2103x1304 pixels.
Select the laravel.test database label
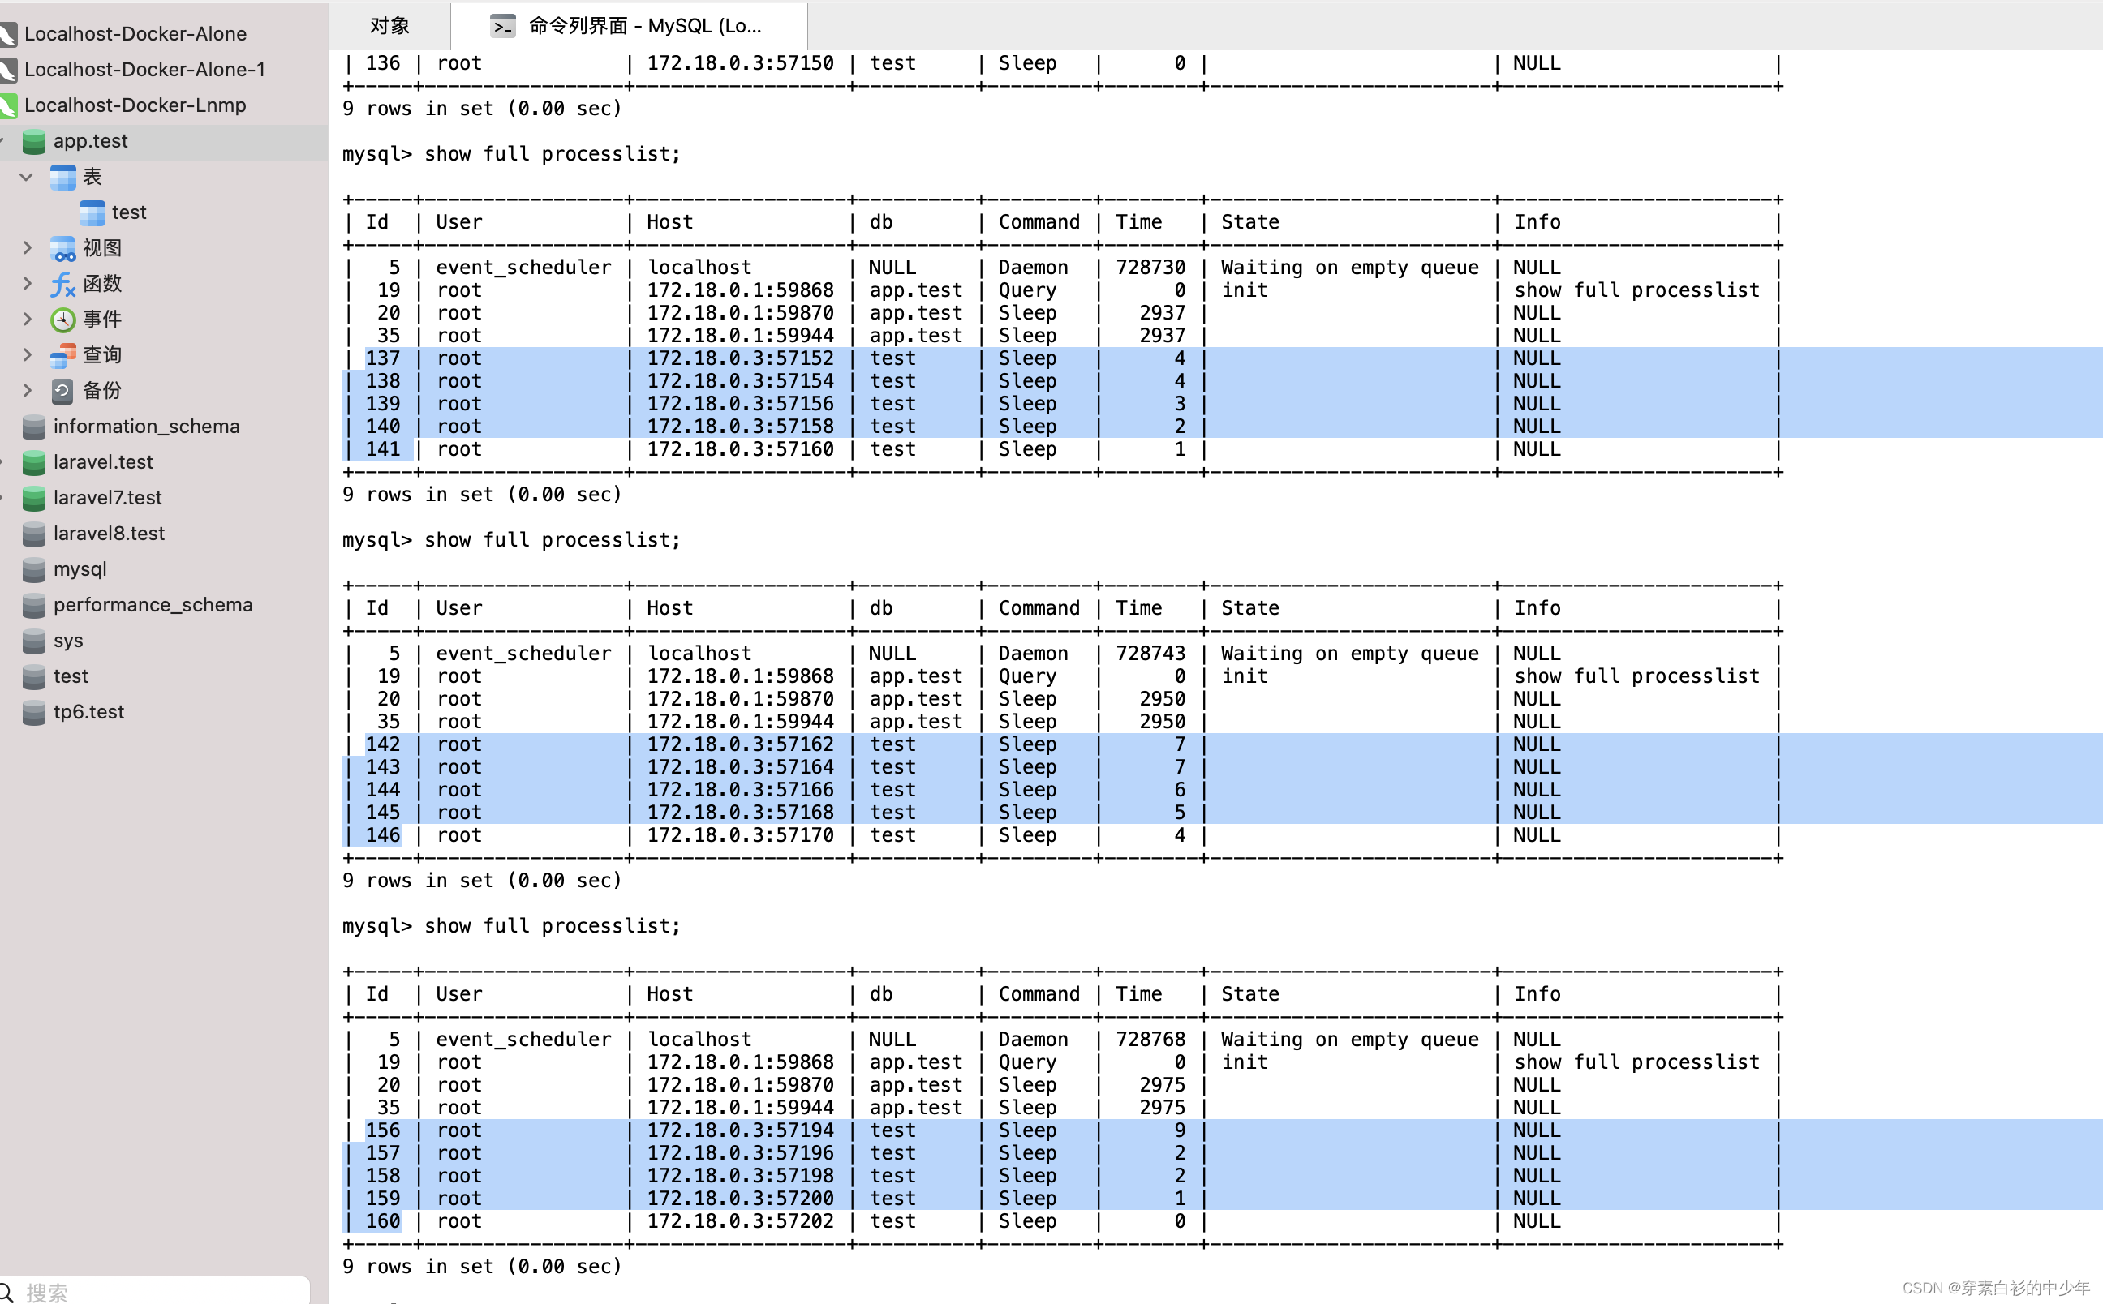pyautogui.click(x=104, y=462)
